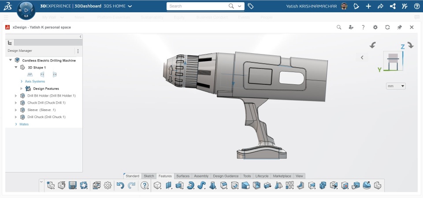423x198 pixels.
Task: Collapse Cordless Electric Drilling Machine node
Action: [11, 60]
